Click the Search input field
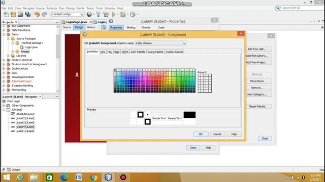 coord(303,8)
